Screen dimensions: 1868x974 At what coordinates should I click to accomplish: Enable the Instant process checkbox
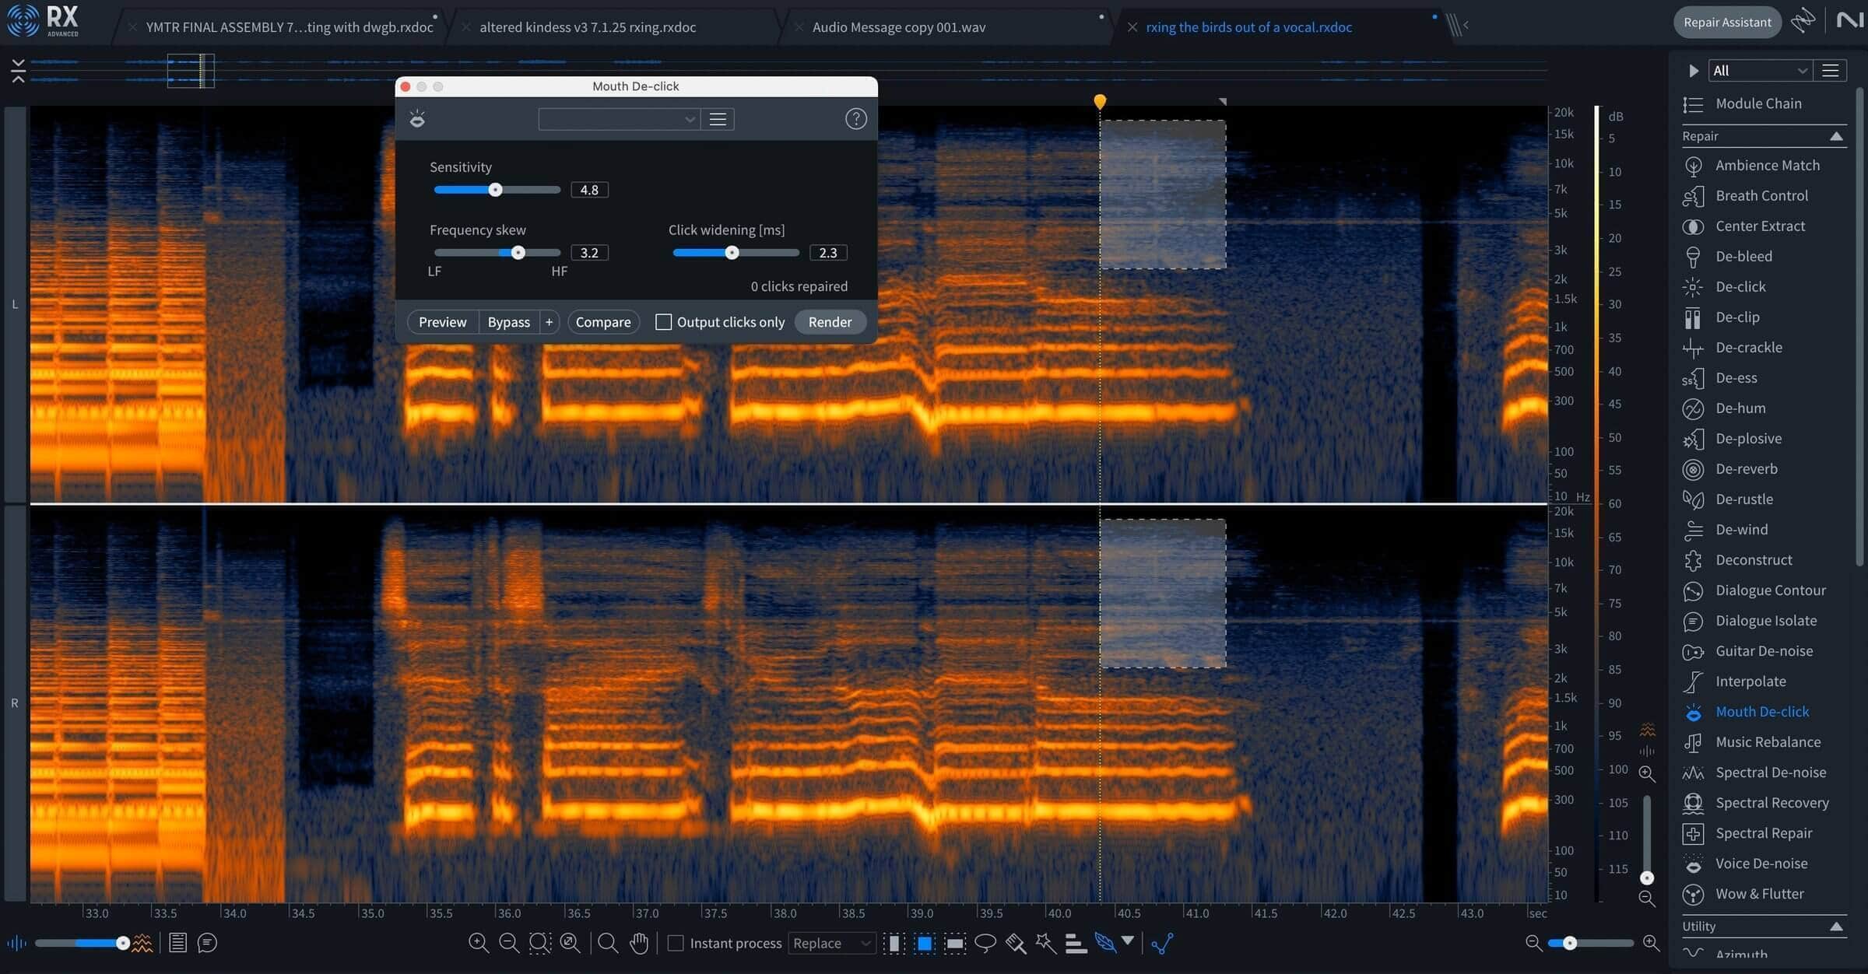click(x=676, y=943)
